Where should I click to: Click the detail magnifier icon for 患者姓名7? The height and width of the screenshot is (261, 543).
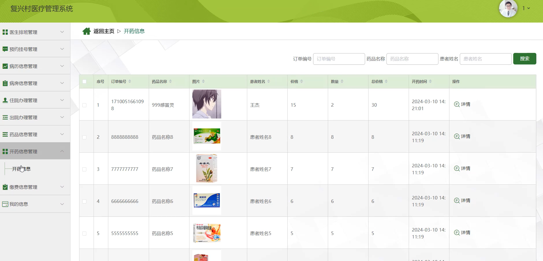[x=457, y=169]
